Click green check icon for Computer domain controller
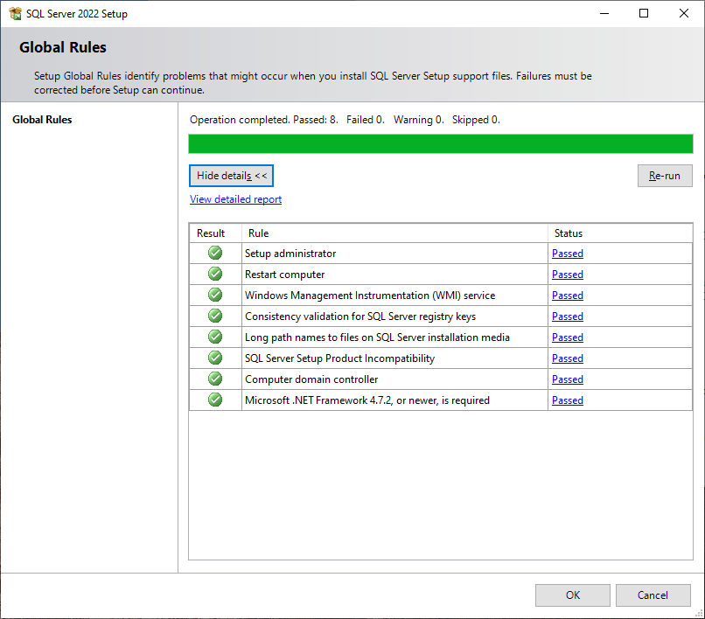The image size is (705, 619). point(215,379)
